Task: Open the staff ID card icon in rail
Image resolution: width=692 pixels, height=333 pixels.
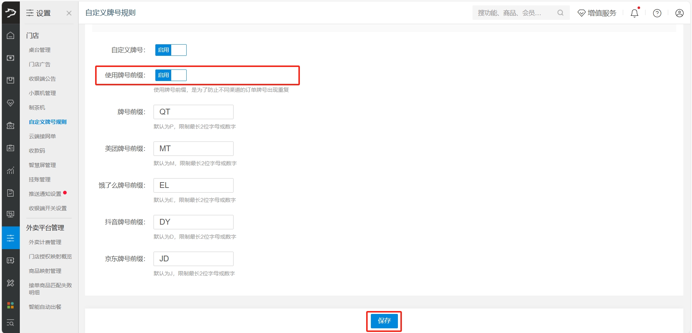Action: tap(10, 148)
